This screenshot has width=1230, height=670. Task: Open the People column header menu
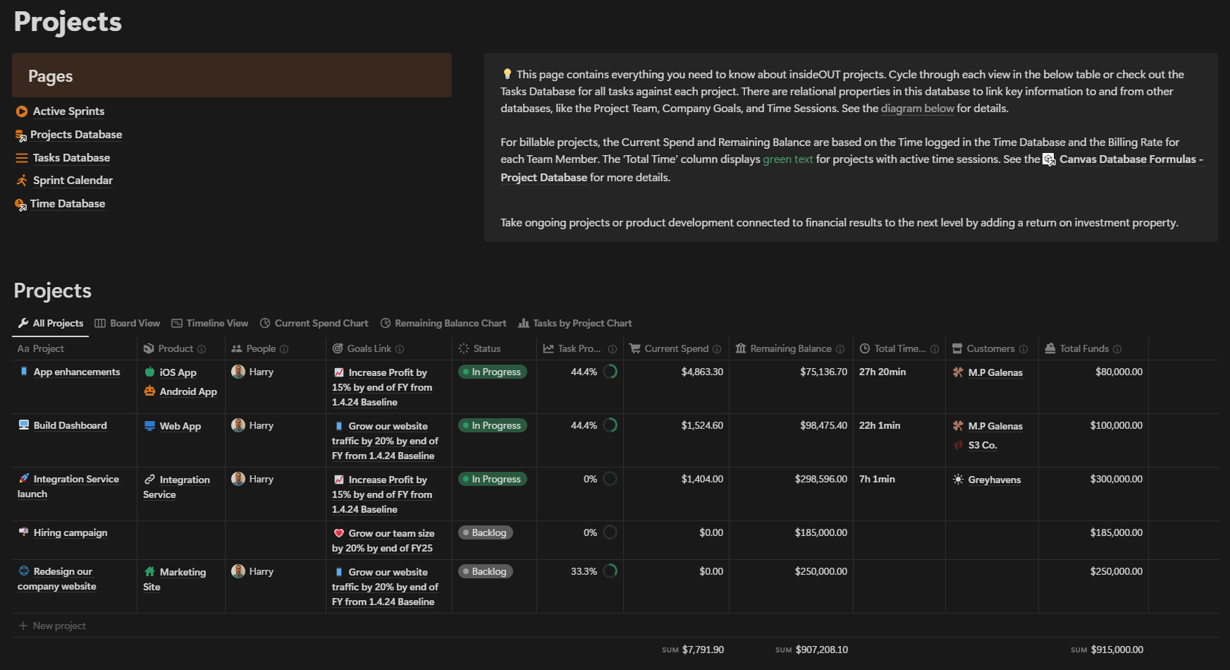pyautogui.click(x=276, y=348)
